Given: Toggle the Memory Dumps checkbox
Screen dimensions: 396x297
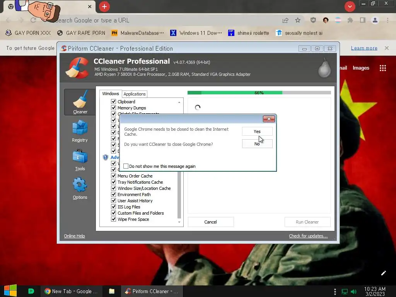Looking at the screenshot, I should (113, 108).
